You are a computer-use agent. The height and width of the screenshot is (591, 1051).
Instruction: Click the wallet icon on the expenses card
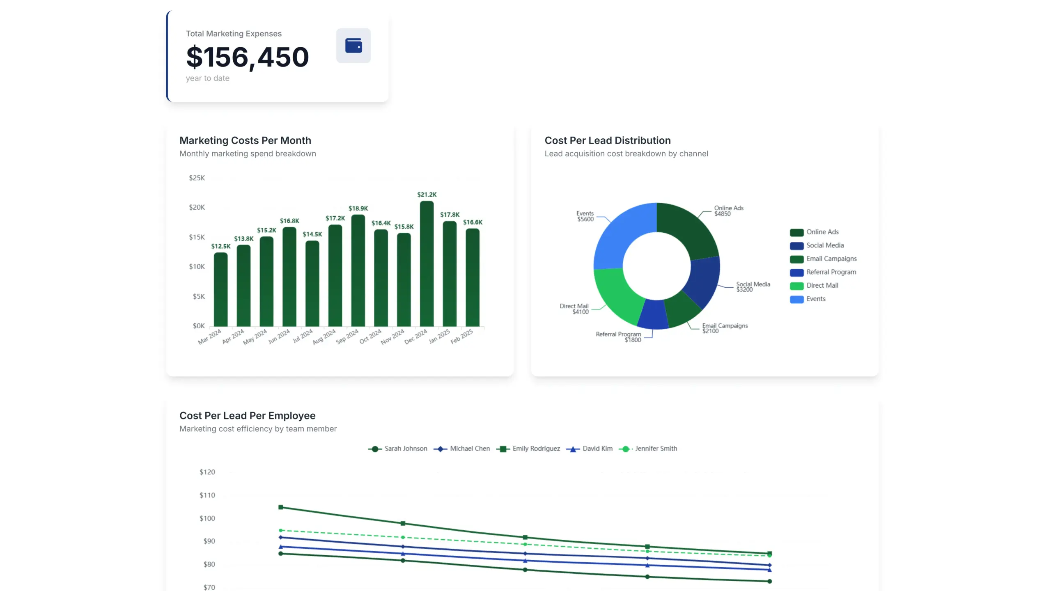(353, 46)
